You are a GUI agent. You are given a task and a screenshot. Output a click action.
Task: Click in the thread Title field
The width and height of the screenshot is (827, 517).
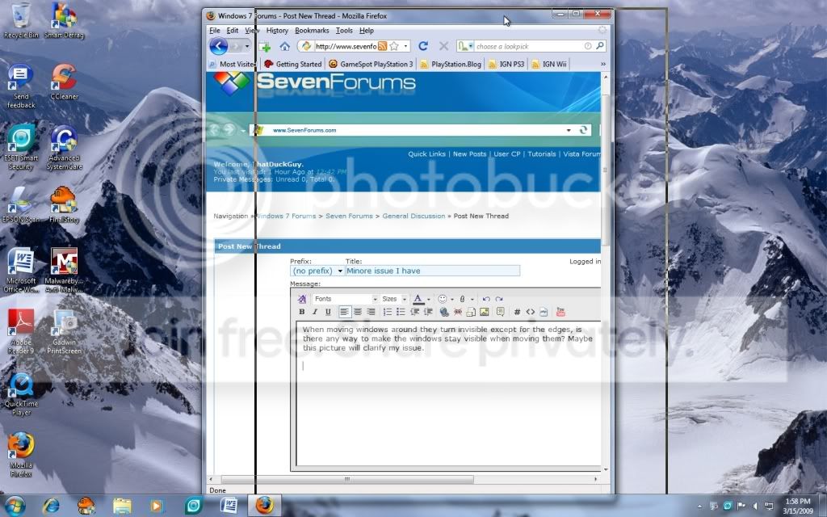[433, 271]
